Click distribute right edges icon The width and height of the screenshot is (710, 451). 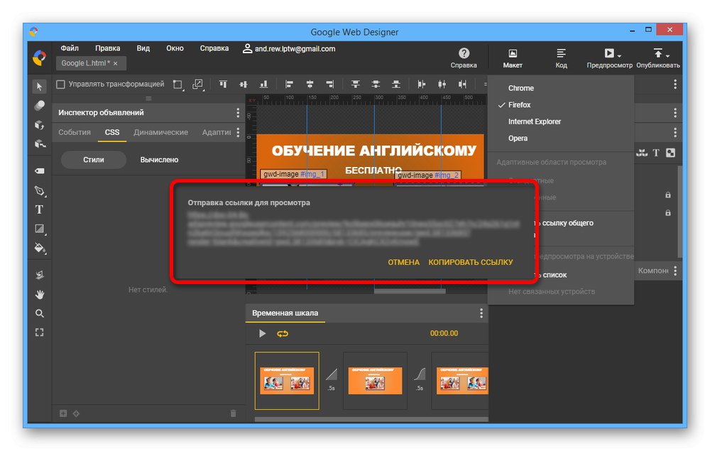click(462, 84)
